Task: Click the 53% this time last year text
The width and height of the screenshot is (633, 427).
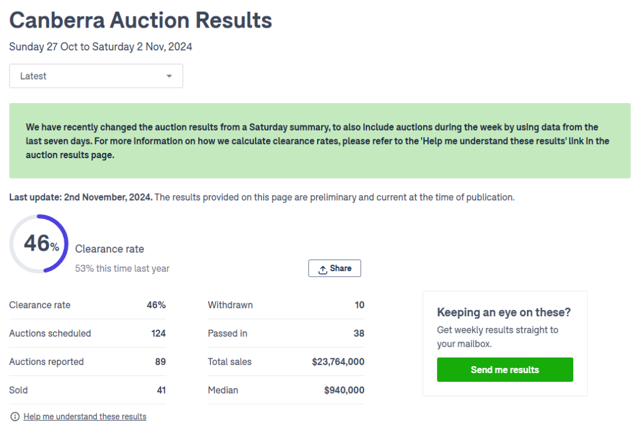Action: pos(122,268)
